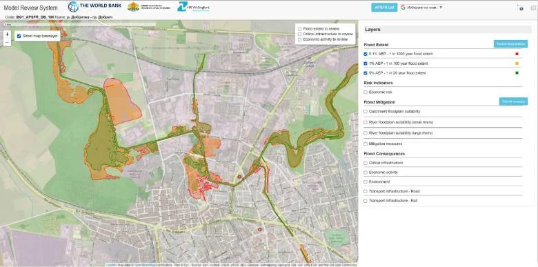This screenshot has height=267, width=538.
Task: Uncheck Street map baselayer
Action: (19, 36)
